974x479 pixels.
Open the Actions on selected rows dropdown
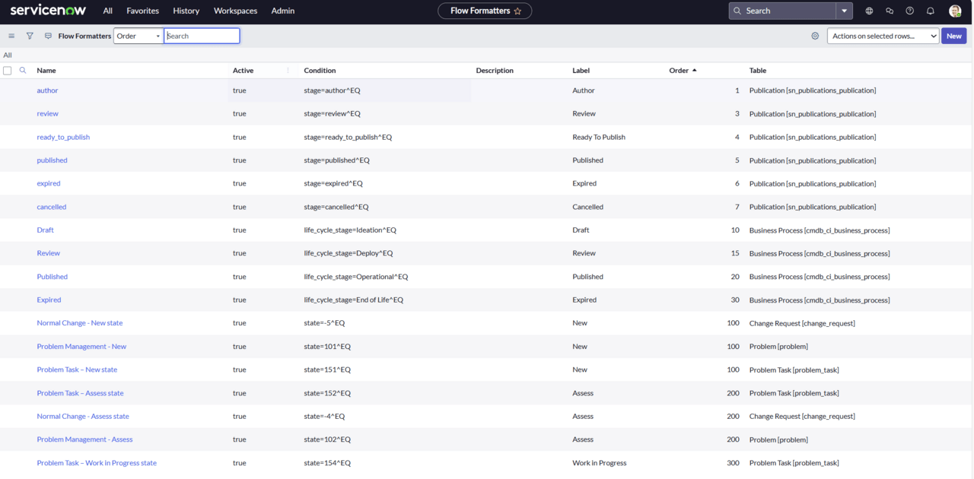883,36
